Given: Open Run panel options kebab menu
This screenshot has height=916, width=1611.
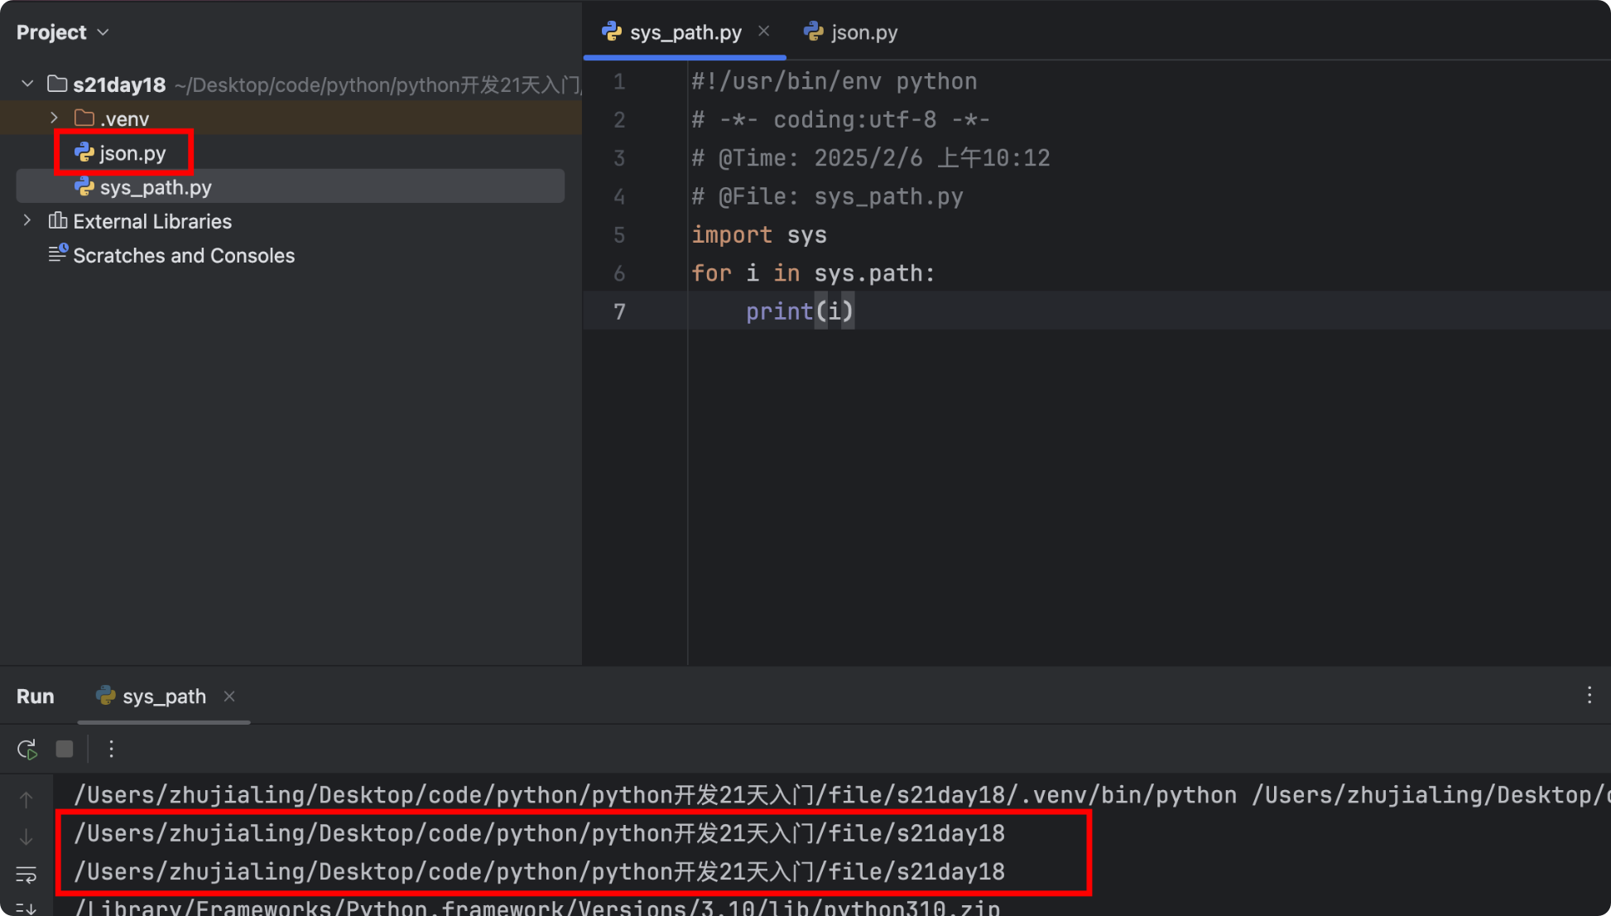Looking at the screenshot, I should click(1589, 696).
